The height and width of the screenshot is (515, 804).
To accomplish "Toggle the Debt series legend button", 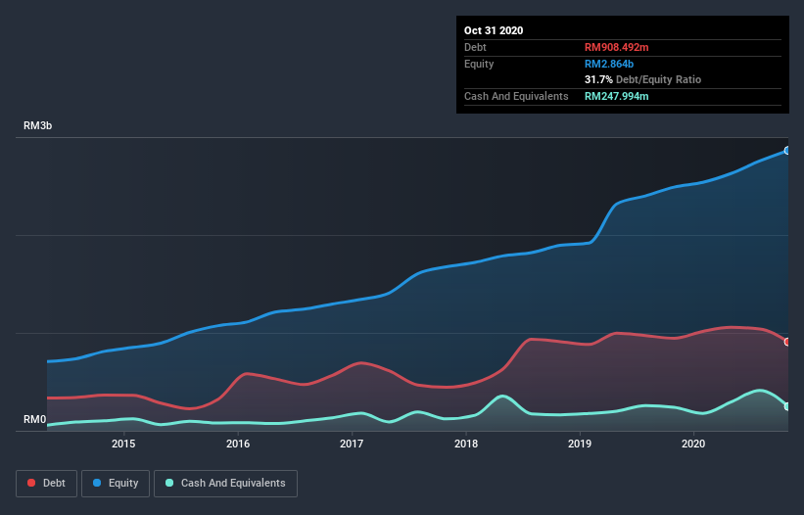I will pos(46,484).
